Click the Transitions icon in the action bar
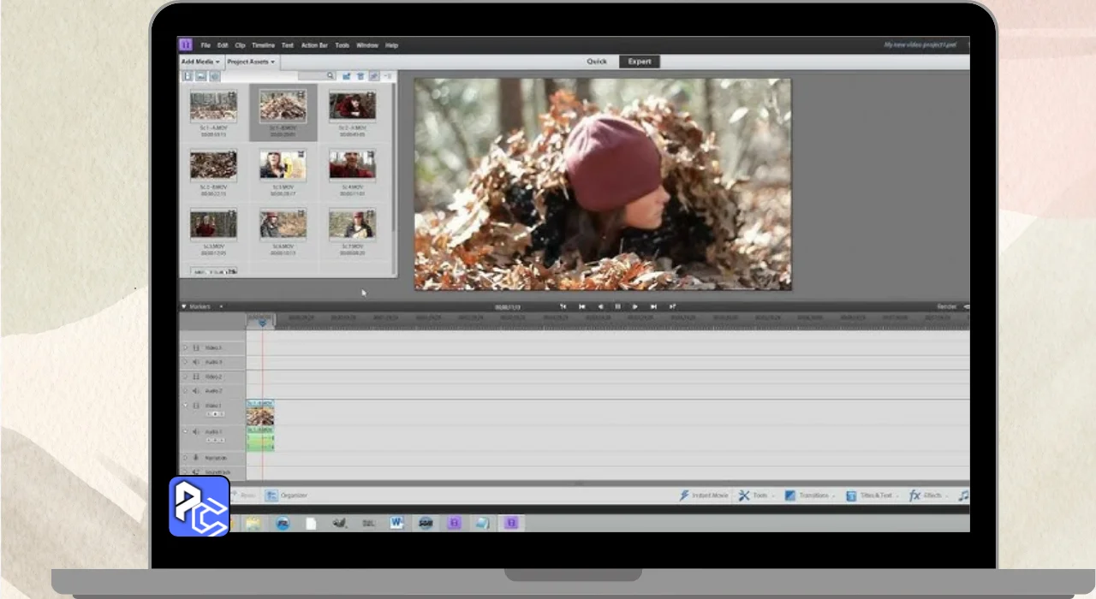Viewport: 1096px width, 599px height. coord(790,495)
